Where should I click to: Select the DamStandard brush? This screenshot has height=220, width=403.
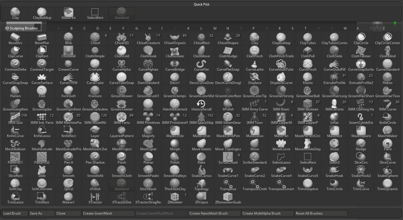click(x=148, y=79)
